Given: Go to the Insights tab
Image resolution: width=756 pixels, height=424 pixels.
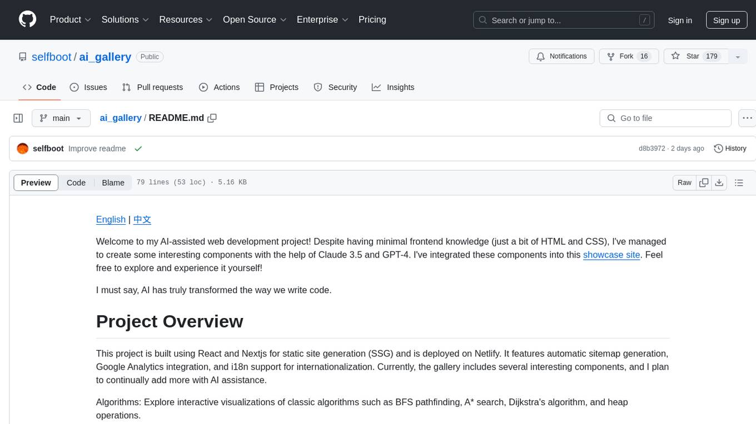Looking at the screenshot, I should click(x=393, y=87).
